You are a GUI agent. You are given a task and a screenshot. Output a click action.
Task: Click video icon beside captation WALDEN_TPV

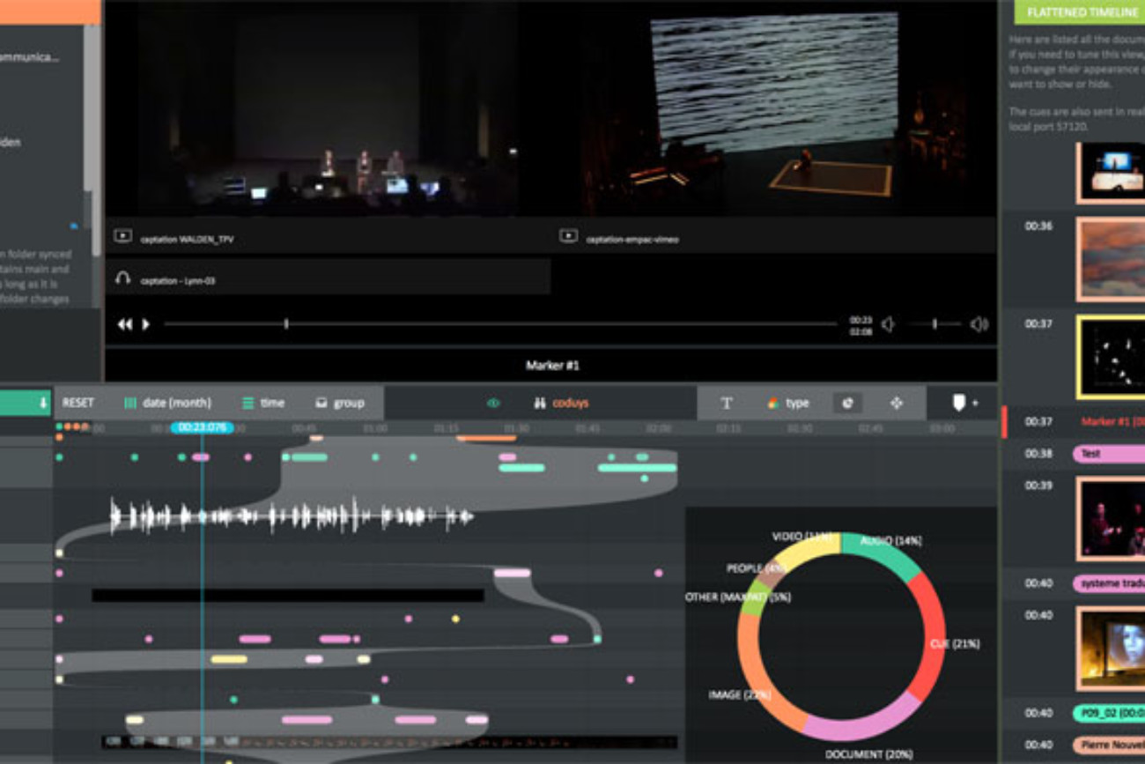[x=123, y=237]
